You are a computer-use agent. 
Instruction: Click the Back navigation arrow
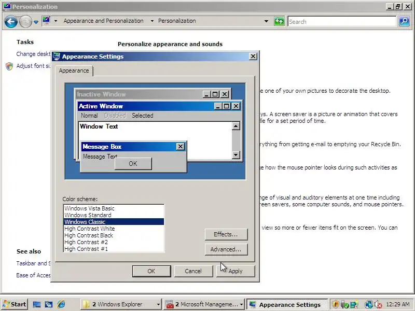11,21
